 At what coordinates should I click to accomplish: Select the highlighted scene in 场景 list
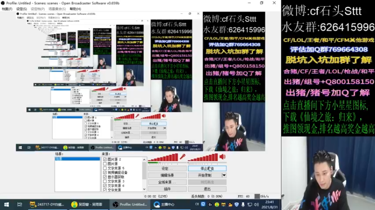[77, 159]
